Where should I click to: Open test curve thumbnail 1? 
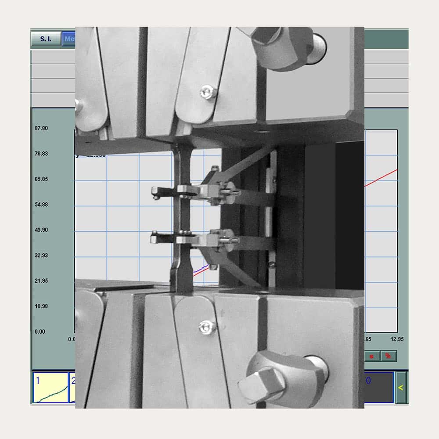tap(50, 387)
